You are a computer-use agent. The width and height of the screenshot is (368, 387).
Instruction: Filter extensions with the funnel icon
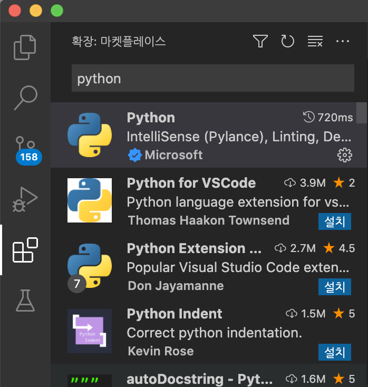coord(260,41)
